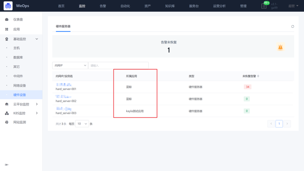Viewport: 304px width, 171px height.
Task: Open 数据库 in the sidebar
Action: coord(18,57)
